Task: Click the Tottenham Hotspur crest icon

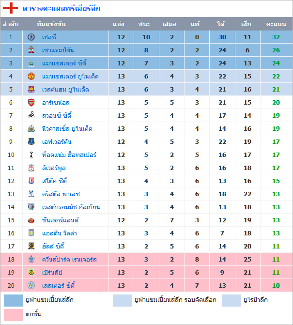Action: pos(31,155)
